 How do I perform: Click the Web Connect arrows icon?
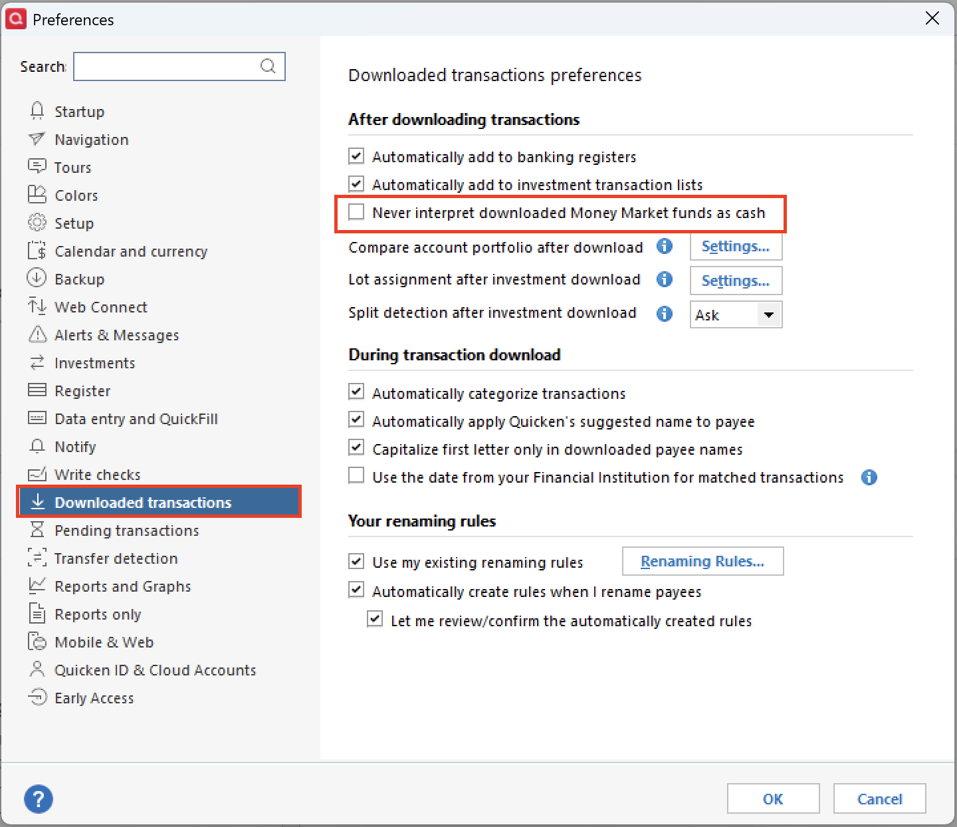(37, 306)
